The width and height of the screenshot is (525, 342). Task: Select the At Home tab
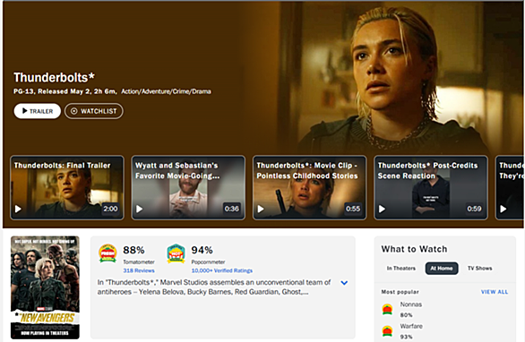442,268
